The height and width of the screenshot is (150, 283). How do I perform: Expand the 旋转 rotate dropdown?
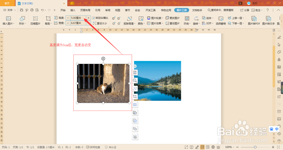[199, 24]
